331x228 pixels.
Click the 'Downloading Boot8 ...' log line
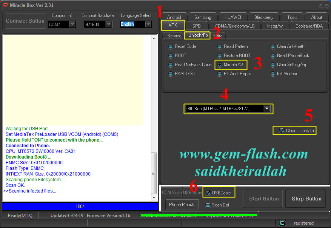[29, 157]
